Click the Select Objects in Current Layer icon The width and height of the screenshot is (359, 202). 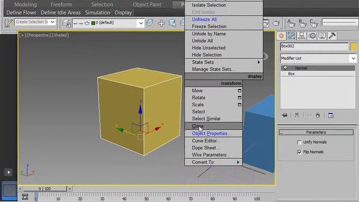tap(172, 23)
